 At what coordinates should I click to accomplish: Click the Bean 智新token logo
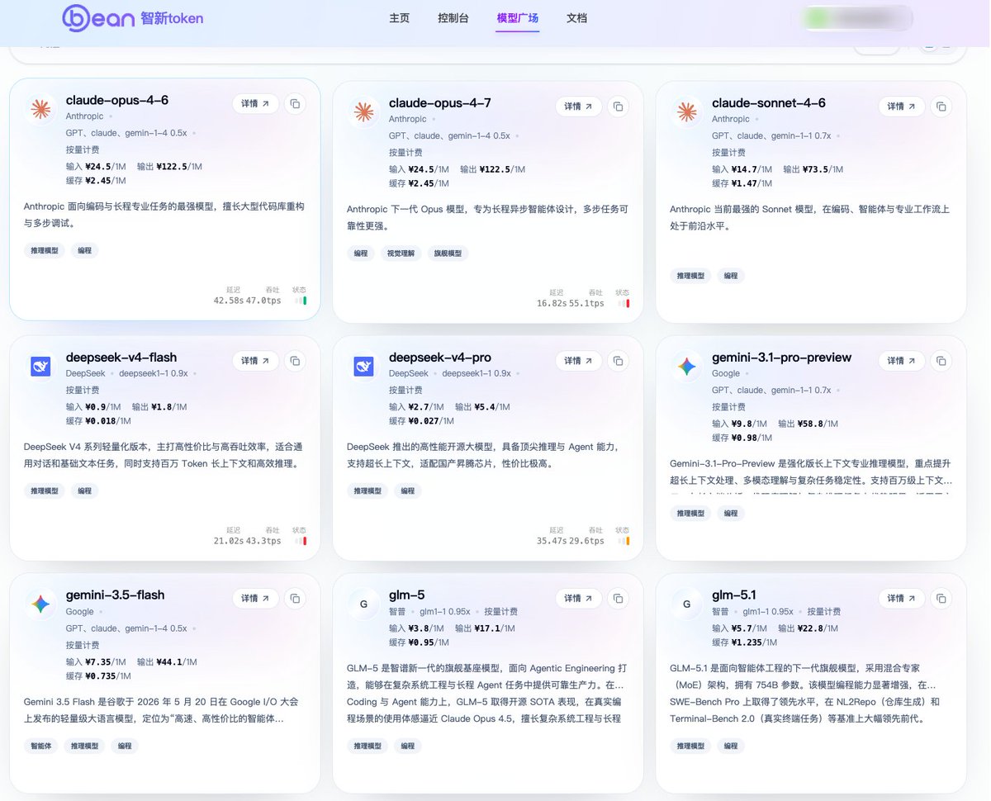click(133, 18)
